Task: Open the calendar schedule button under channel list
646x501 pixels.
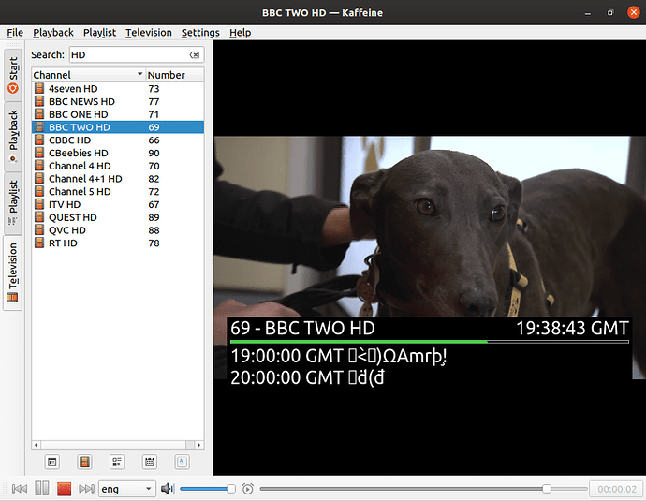Action: click(150, 463)
